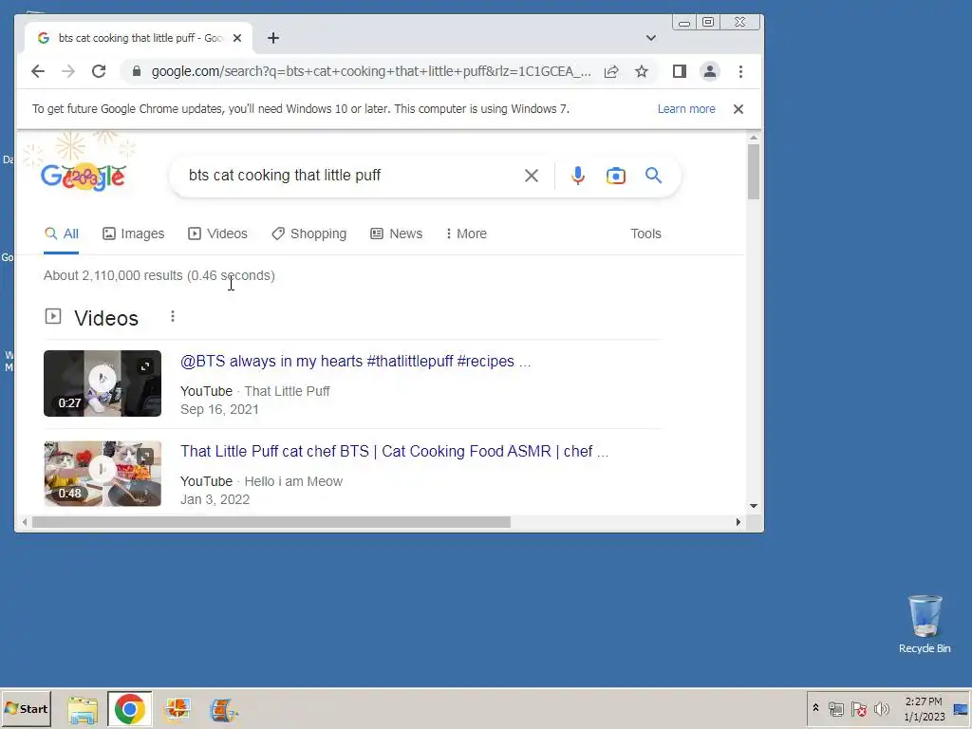Open site info padlock in address bar
972x729 pixels.
(137, 71)
